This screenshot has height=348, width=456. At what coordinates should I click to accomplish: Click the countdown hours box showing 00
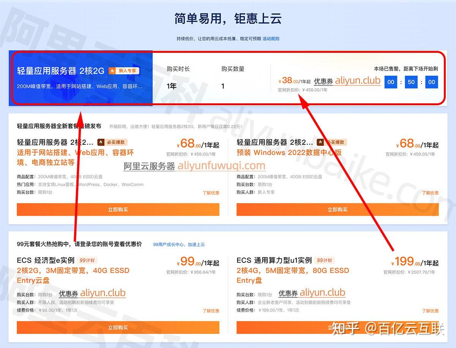pyautogui.click(x=391, y=82)
